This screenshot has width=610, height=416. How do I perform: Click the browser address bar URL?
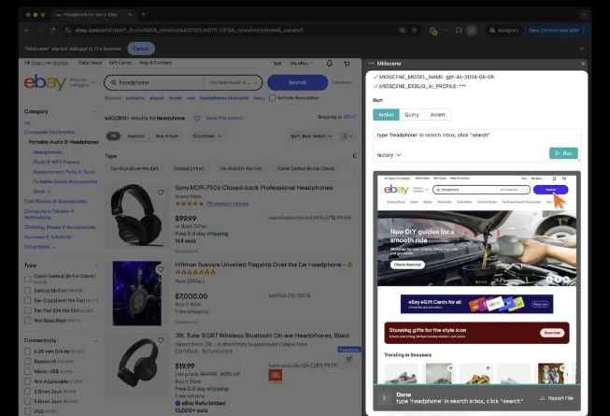click(x=189, y=30)
